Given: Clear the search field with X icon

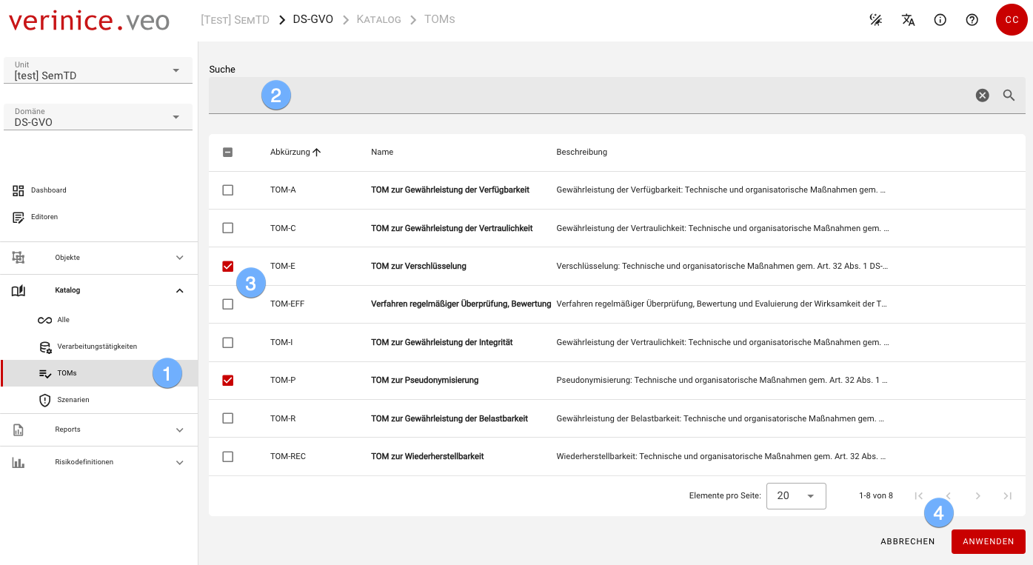Looking at the screenshot, I should click(982, 96).
